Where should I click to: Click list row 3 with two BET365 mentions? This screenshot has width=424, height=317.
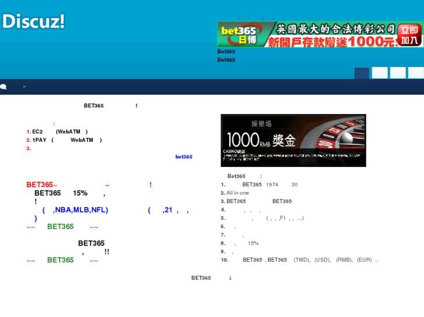point(256,201)
